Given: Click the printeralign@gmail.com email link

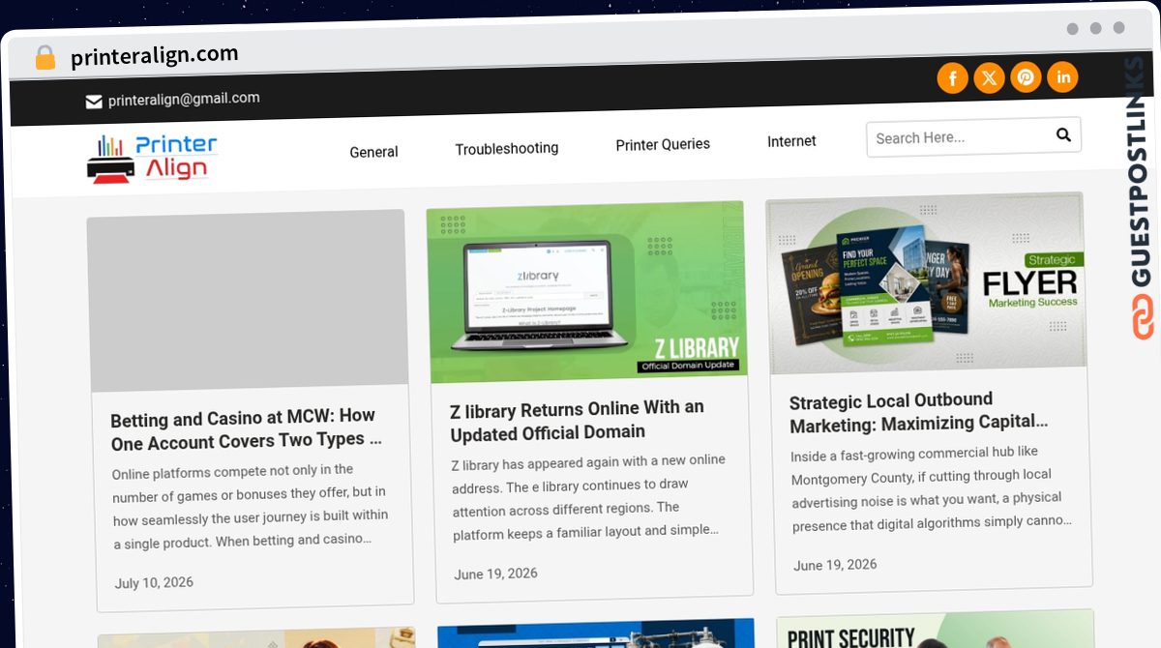Looking at the screenshot, I should coord(184,99).
